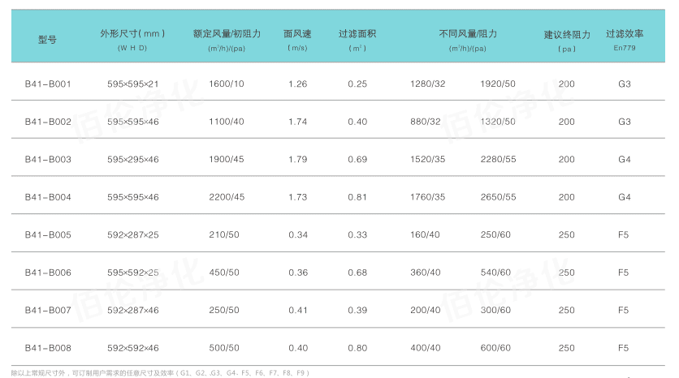Click face velocity 1.74

[x=297, y=122]
